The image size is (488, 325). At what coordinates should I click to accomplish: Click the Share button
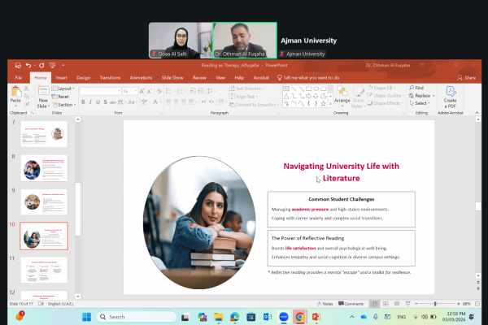tap(466, 77)
